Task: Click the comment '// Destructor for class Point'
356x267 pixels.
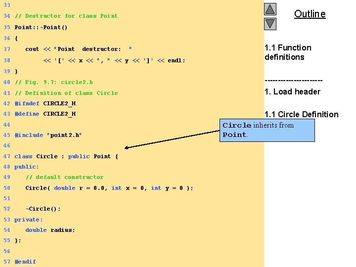Action: [66, 16]
